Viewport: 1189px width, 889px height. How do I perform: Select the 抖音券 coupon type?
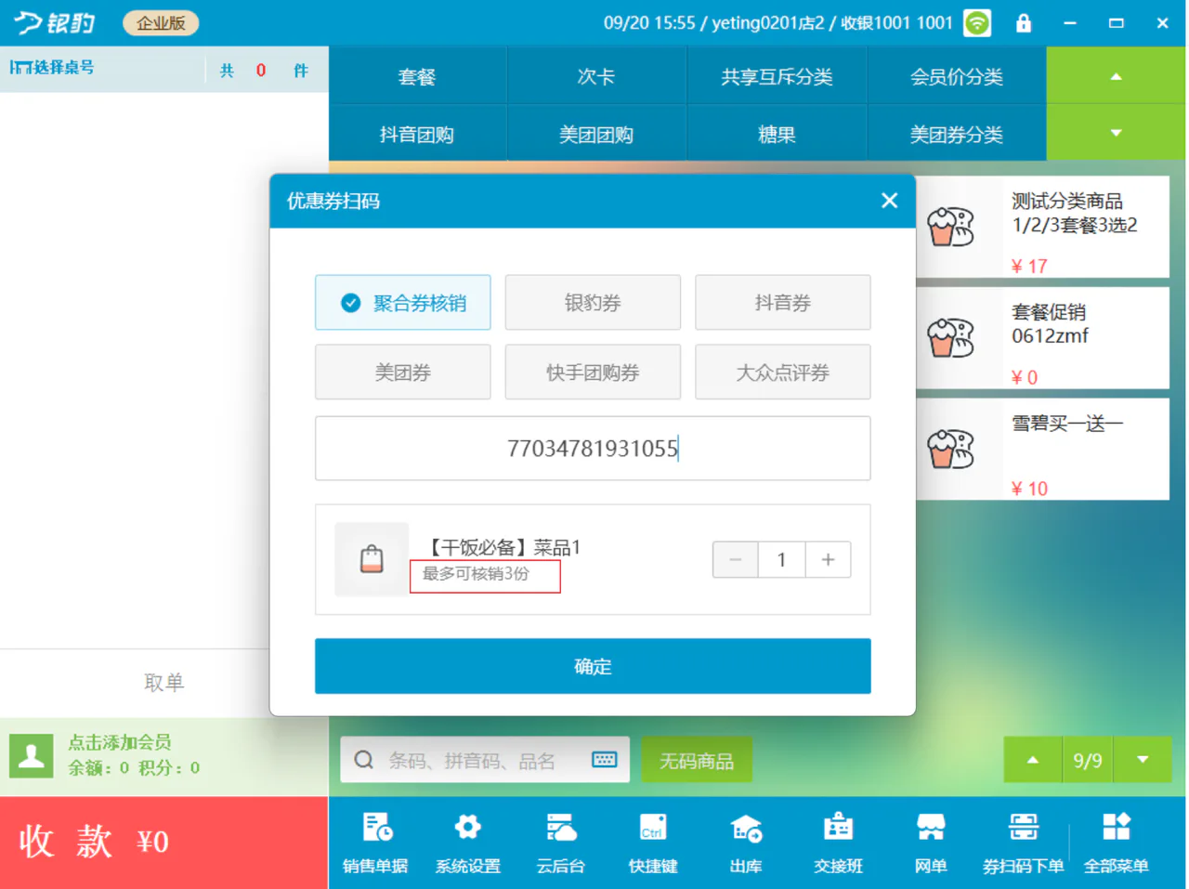pos(783,302)
